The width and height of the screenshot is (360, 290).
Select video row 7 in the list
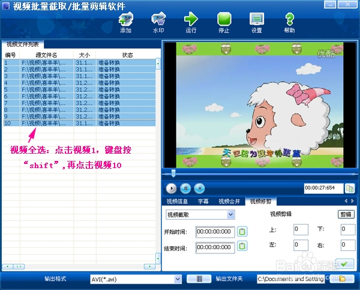tap(79, 103)
